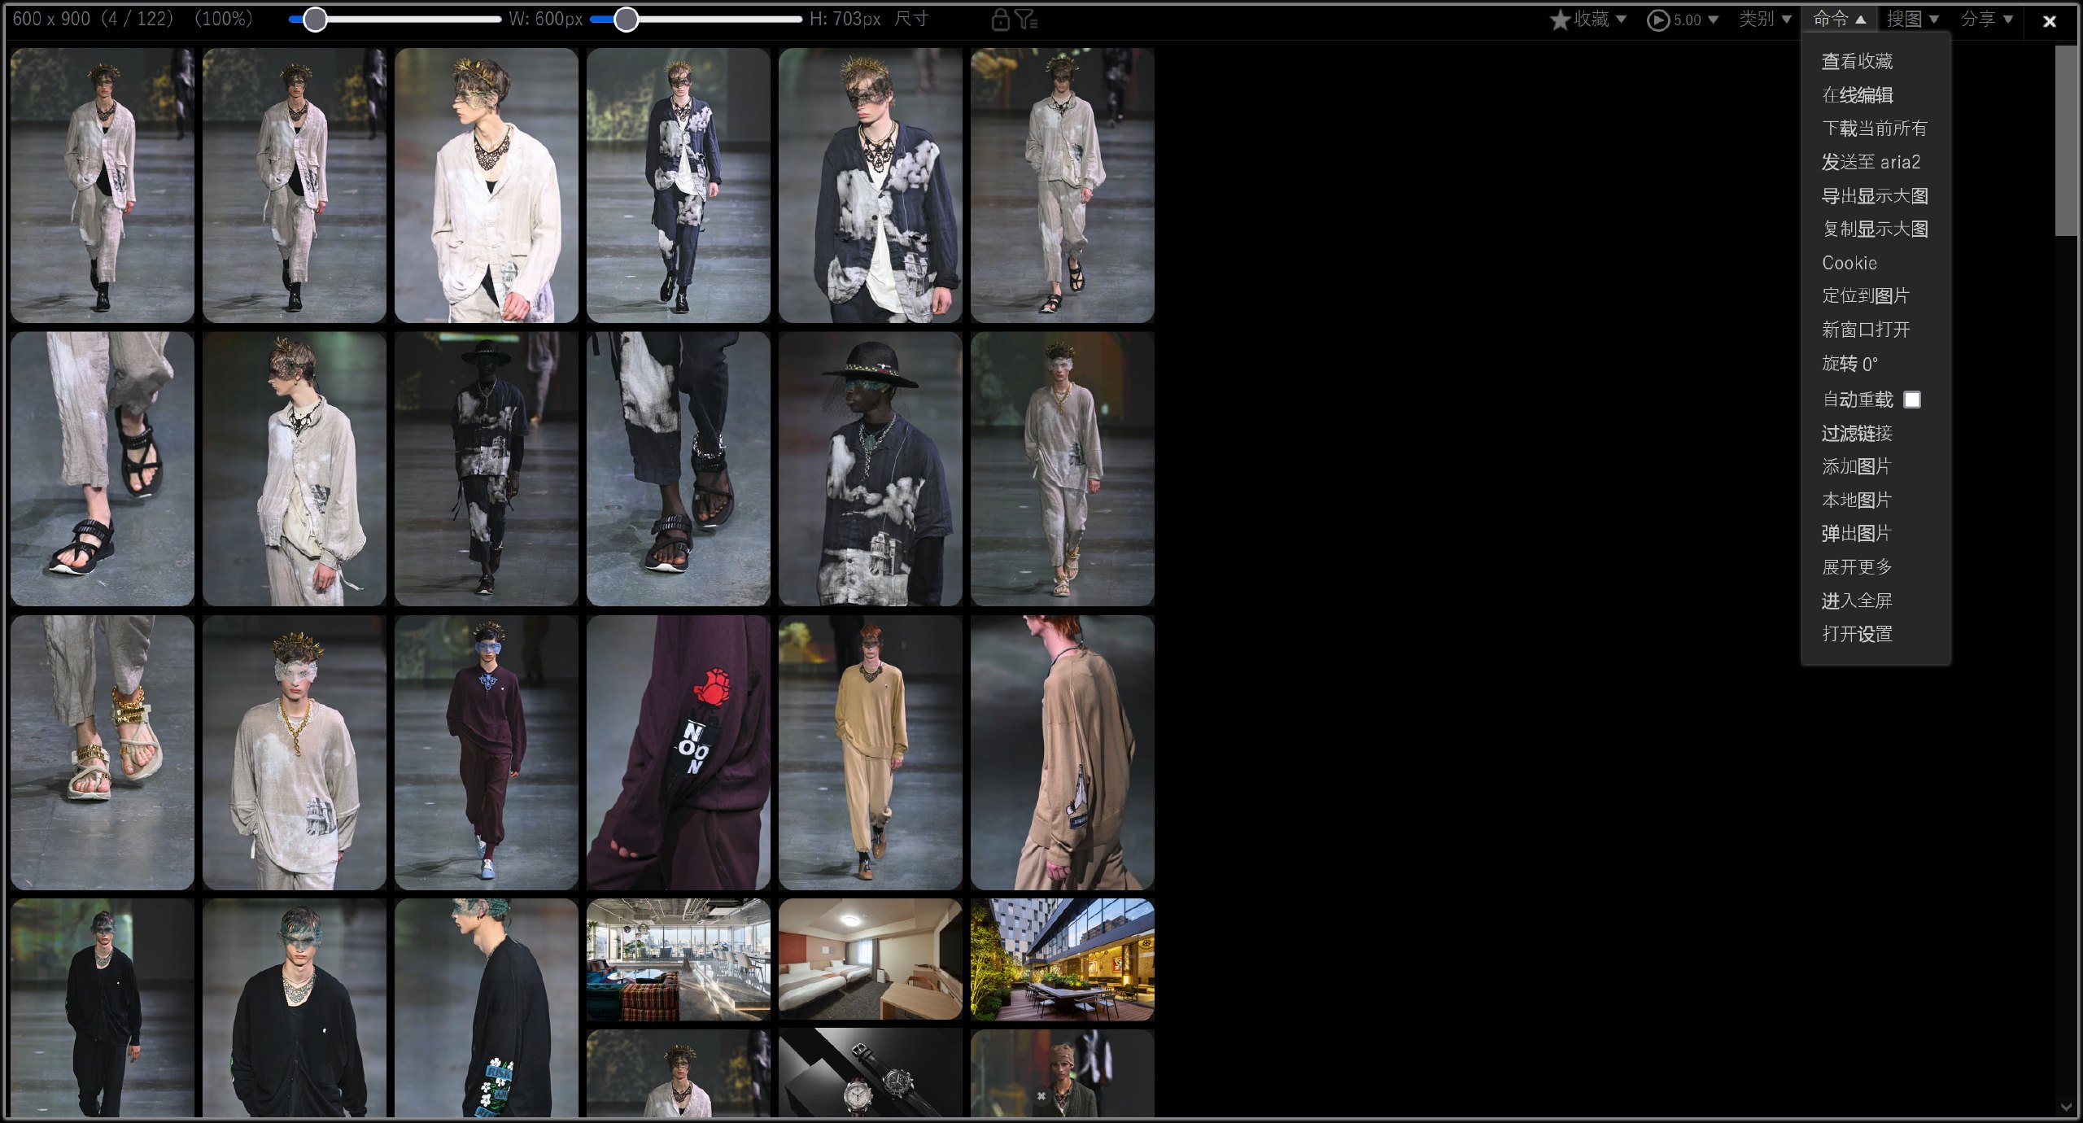The width and height of the screenshot is (2083, 1123).
Task: Select 进入全屏 menu entry
Action: [1857, 601]
